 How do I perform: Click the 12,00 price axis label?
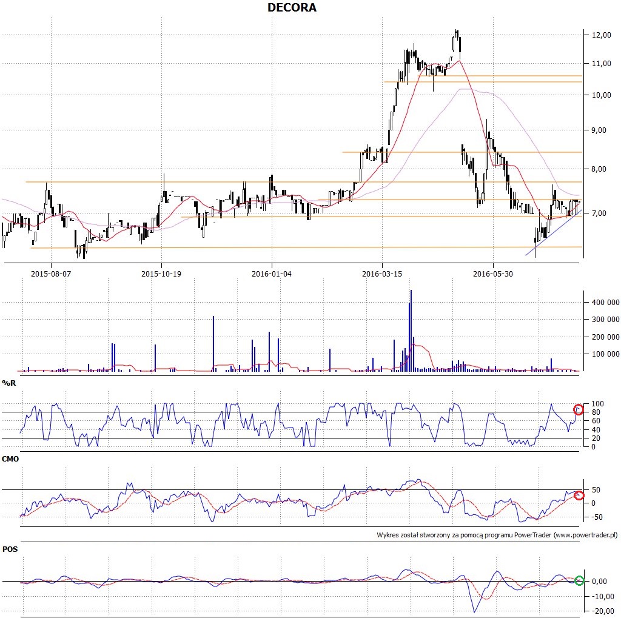tap(601, 35)
